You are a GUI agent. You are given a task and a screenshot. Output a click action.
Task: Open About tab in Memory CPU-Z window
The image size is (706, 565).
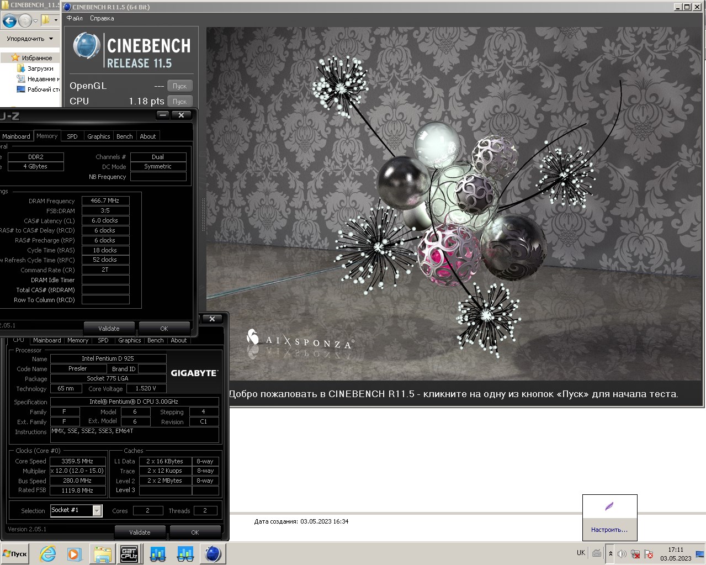148,136
